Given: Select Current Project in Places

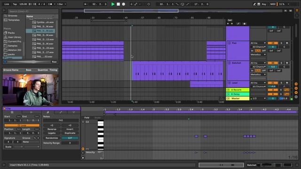Looking at the screenshot, I should tap(15, 41).
